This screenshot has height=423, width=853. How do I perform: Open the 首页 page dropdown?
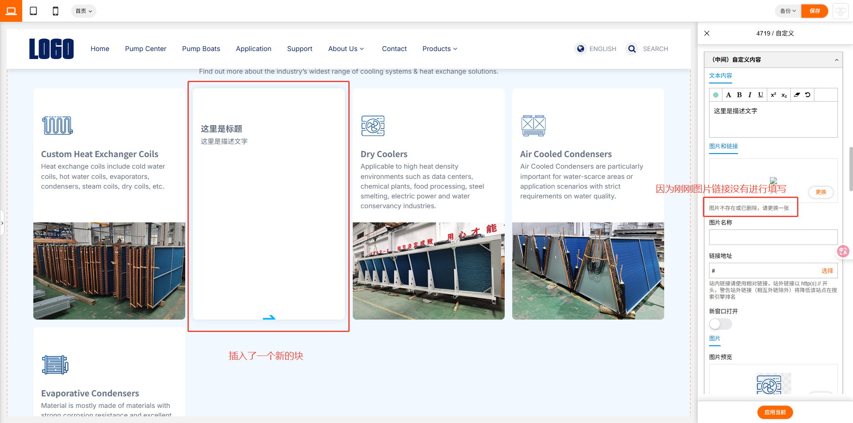pos(84,11)
